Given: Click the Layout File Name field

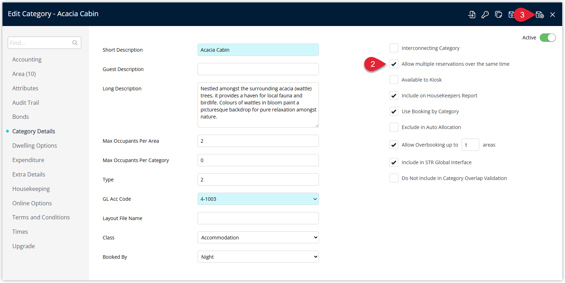Looking at the screenshot, I should (258, 218).
